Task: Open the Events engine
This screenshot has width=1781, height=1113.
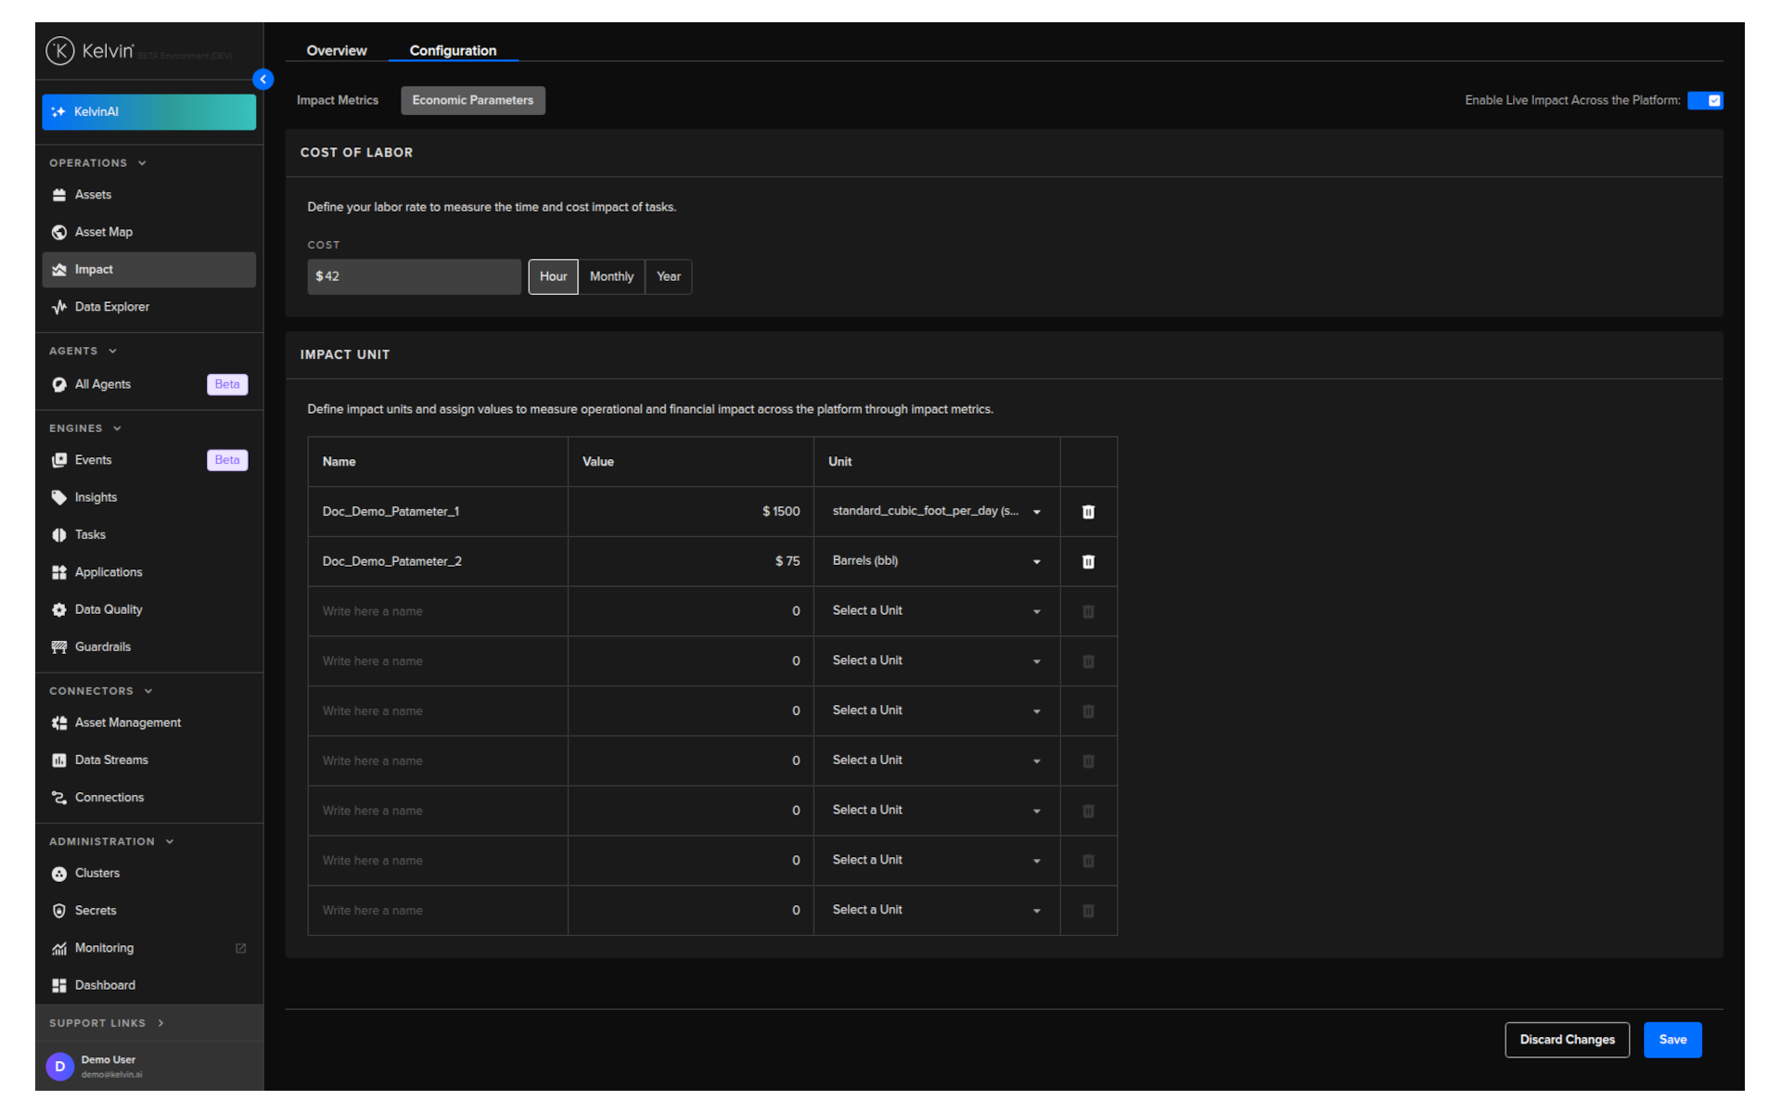Action: 148,460
